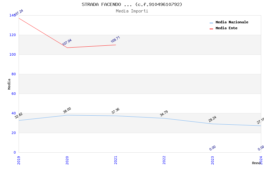Click the 34.79 data label
This screenshot has height=171, width=264.
[x=164, y=113]
